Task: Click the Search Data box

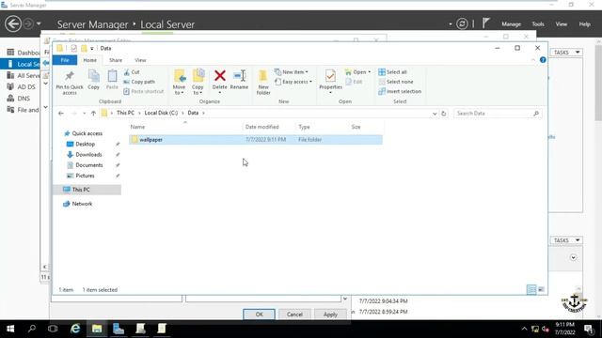Action: 498,114
